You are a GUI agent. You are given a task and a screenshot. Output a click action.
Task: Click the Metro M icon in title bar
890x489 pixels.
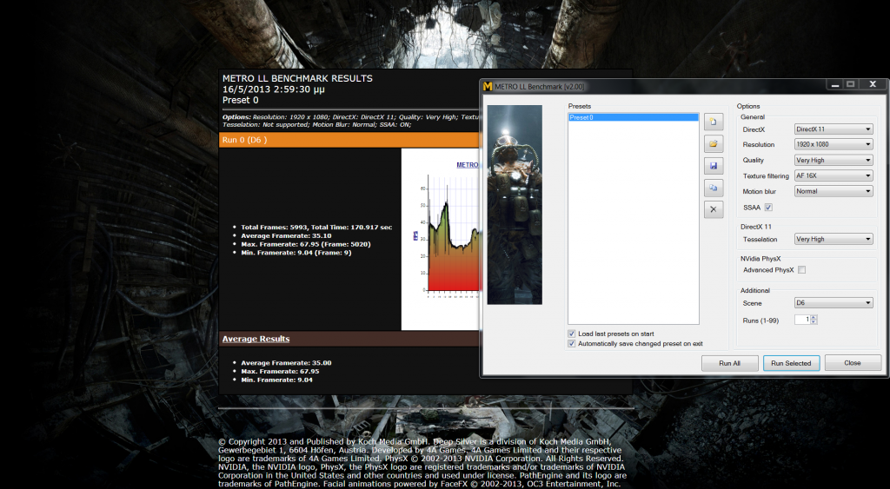(x=488, y=86)
